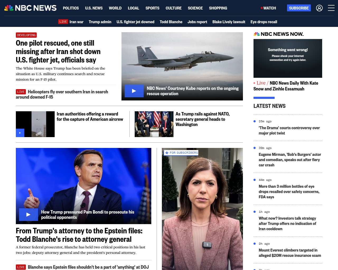
Task: Open the NATO secretary general story thumbnail
Action: pos(154,124)
